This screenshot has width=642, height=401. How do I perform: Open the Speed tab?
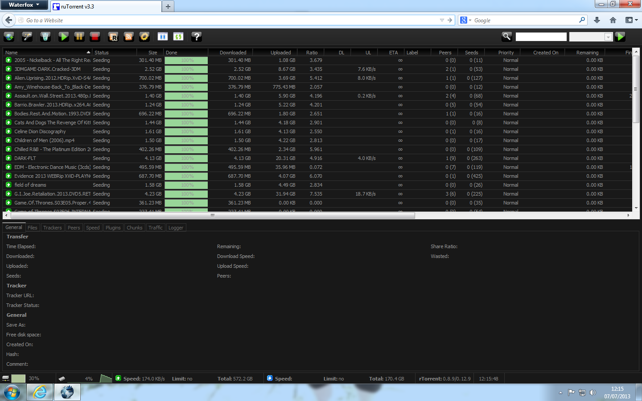tap(93, 228)
